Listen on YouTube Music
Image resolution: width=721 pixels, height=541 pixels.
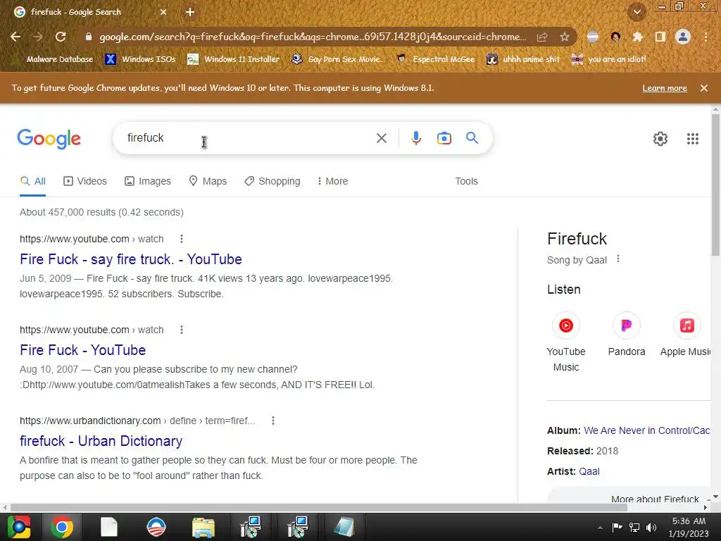pos(566,342)
